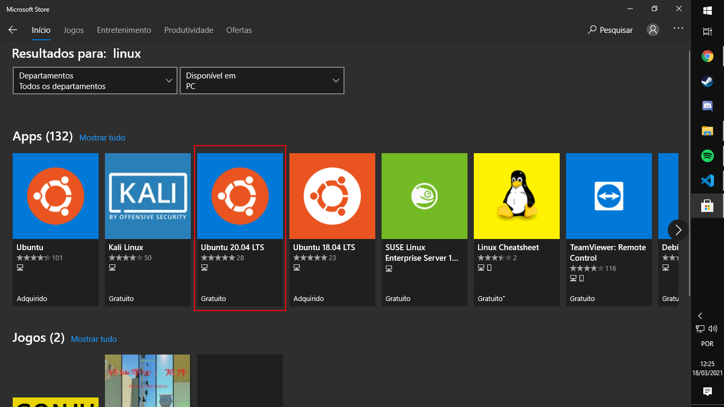Open the TeamViewer Remote Control icon
This screenshot has height=407, width=724.
coord(609,196)
